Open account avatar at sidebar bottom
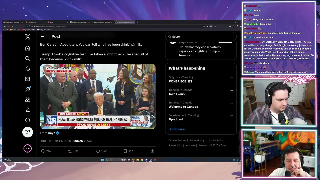The width and height of the screenshot is (320, 180). [28, 148]
